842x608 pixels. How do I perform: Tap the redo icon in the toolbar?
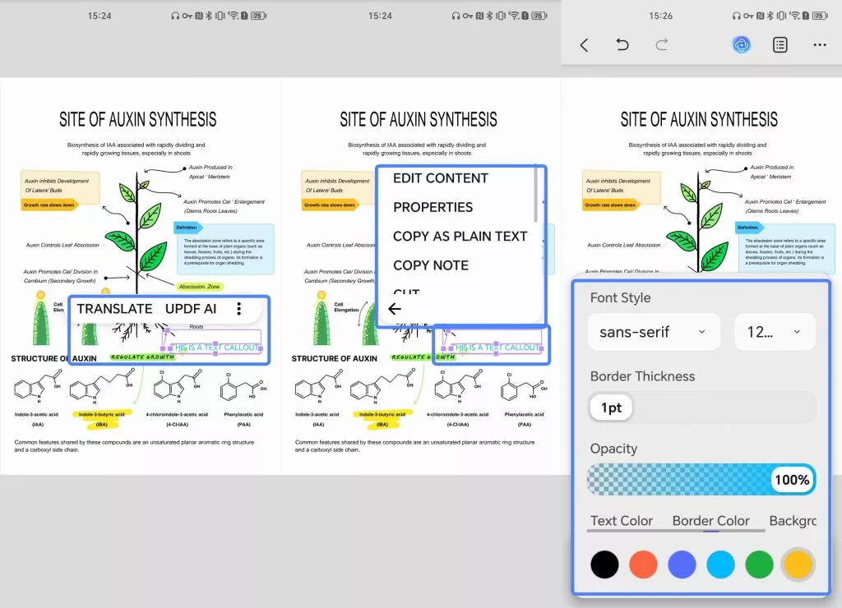pyautogui.click(x=662, y=44)
